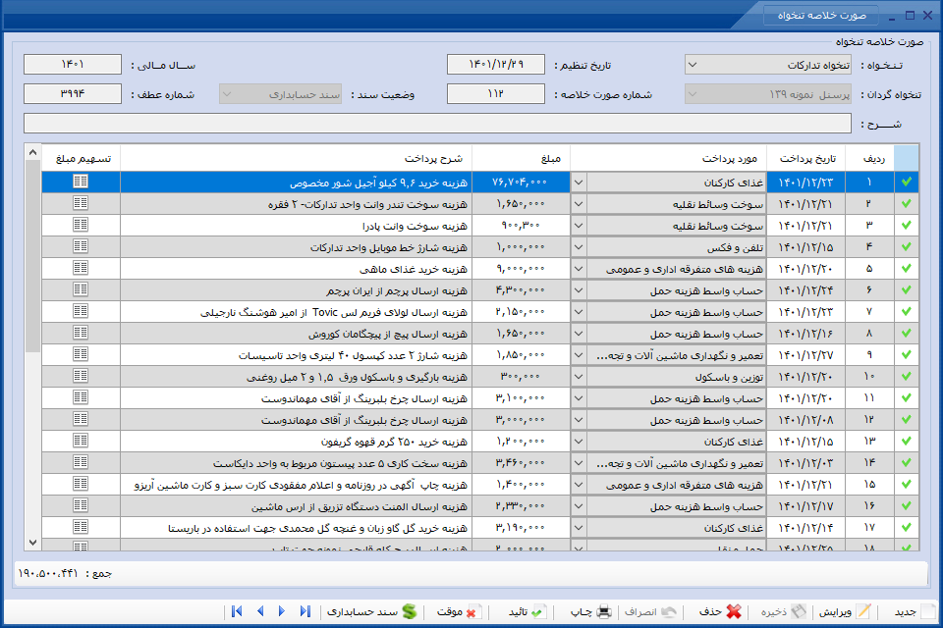Open amount-split grid icon for row ۲
Viewport: 943px width, 628px height.
point(81,203)
